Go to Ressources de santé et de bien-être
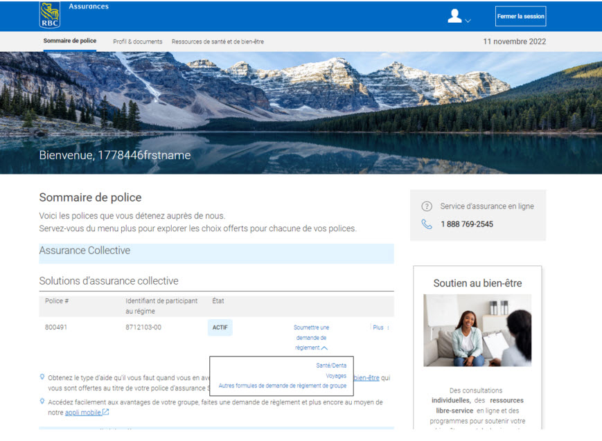 (x=218, y=42)
